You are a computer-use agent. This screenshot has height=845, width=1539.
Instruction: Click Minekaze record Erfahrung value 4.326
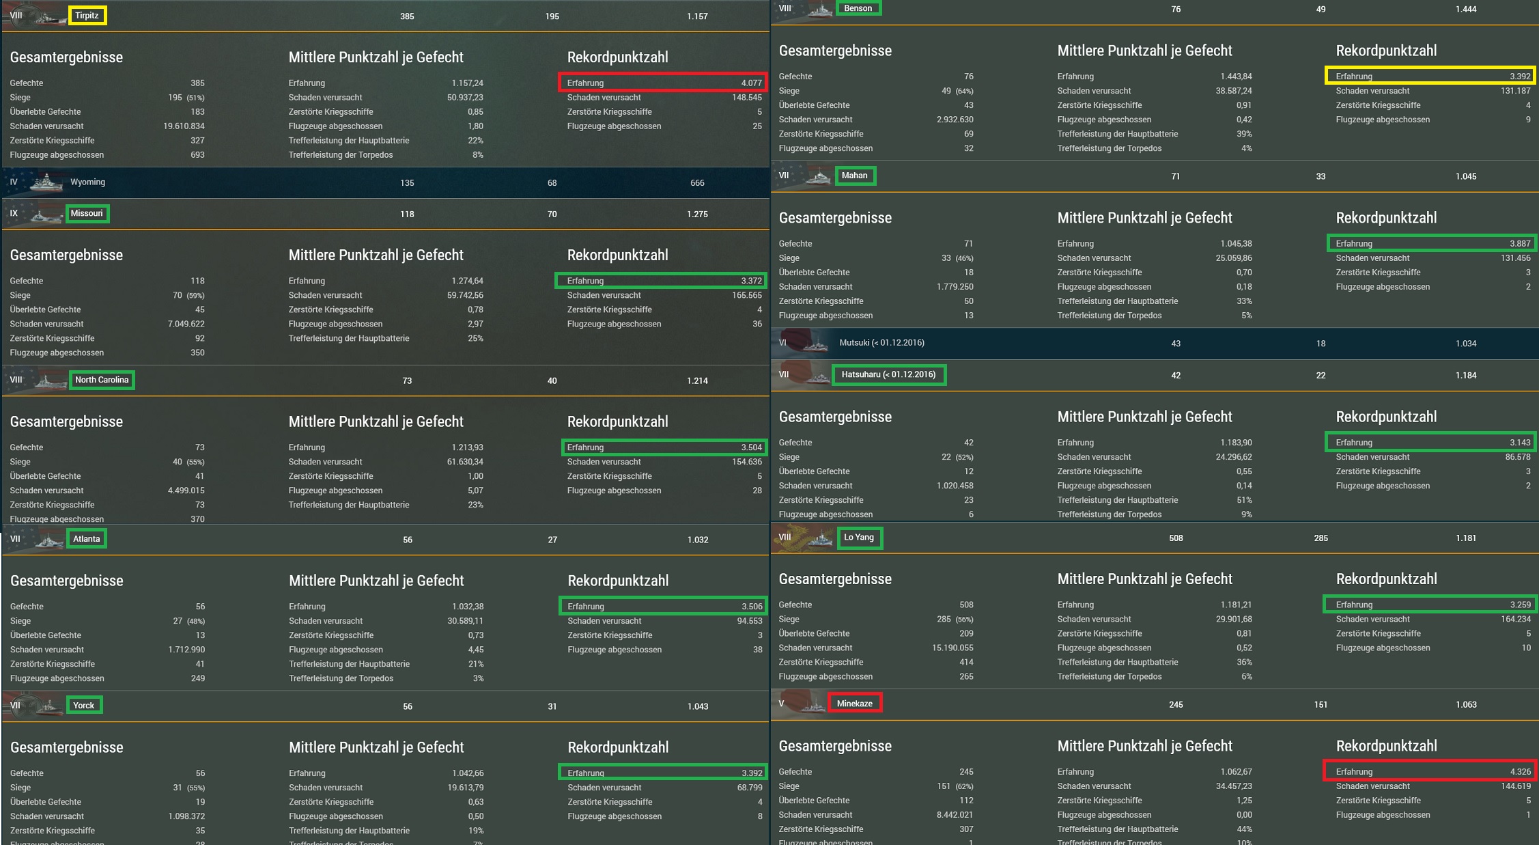click(x=1520, y=772)
